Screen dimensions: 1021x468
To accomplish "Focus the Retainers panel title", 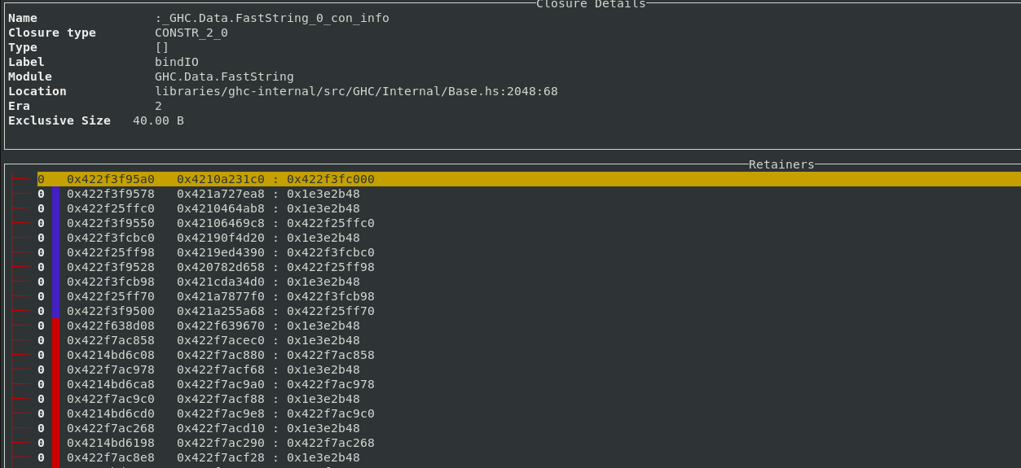I will pyautogui.click(x=781, y=164).
